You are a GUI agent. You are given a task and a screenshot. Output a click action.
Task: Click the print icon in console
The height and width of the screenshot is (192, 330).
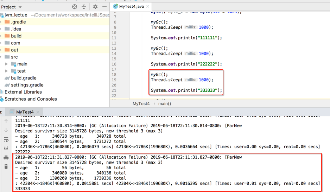[6, 158]
